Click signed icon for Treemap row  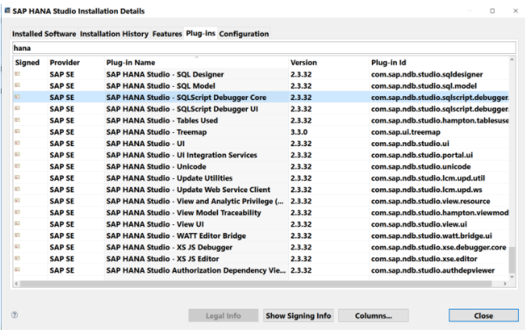pos(17,131)
